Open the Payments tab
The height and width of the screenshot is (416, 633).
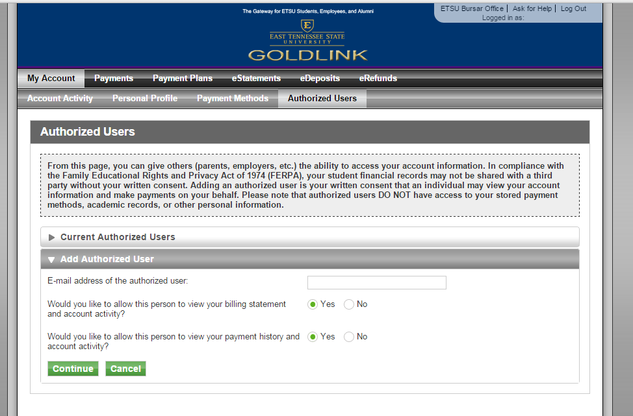point(114,79)
